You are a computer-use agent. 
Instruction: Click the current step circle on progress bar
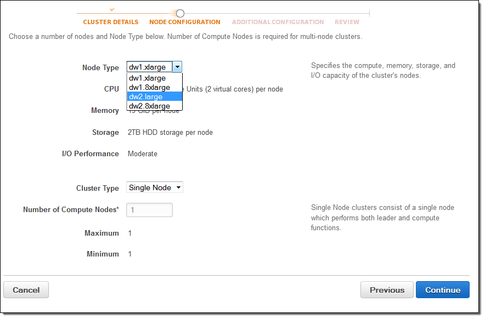click(180, 13)
